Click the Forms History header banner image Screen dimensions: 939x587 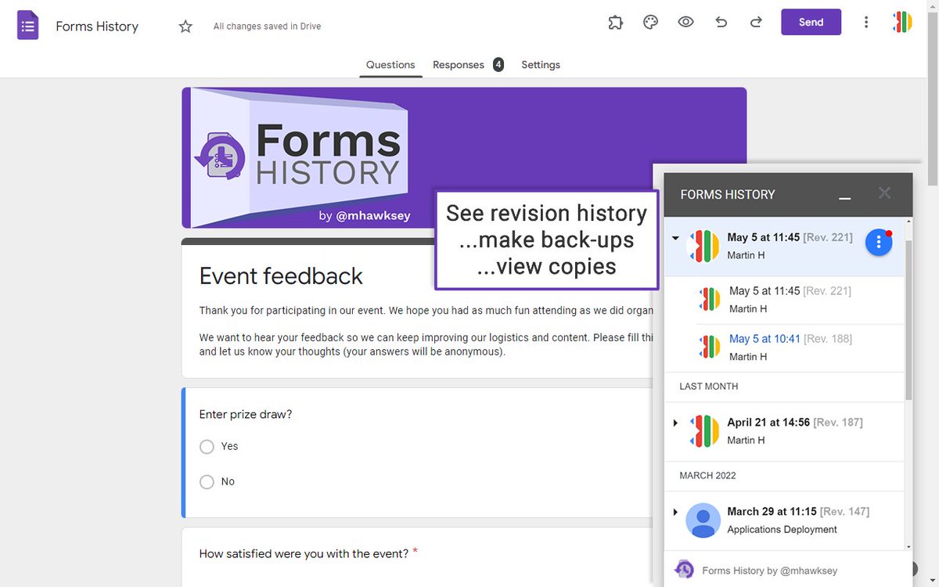[x=464, y=158]
